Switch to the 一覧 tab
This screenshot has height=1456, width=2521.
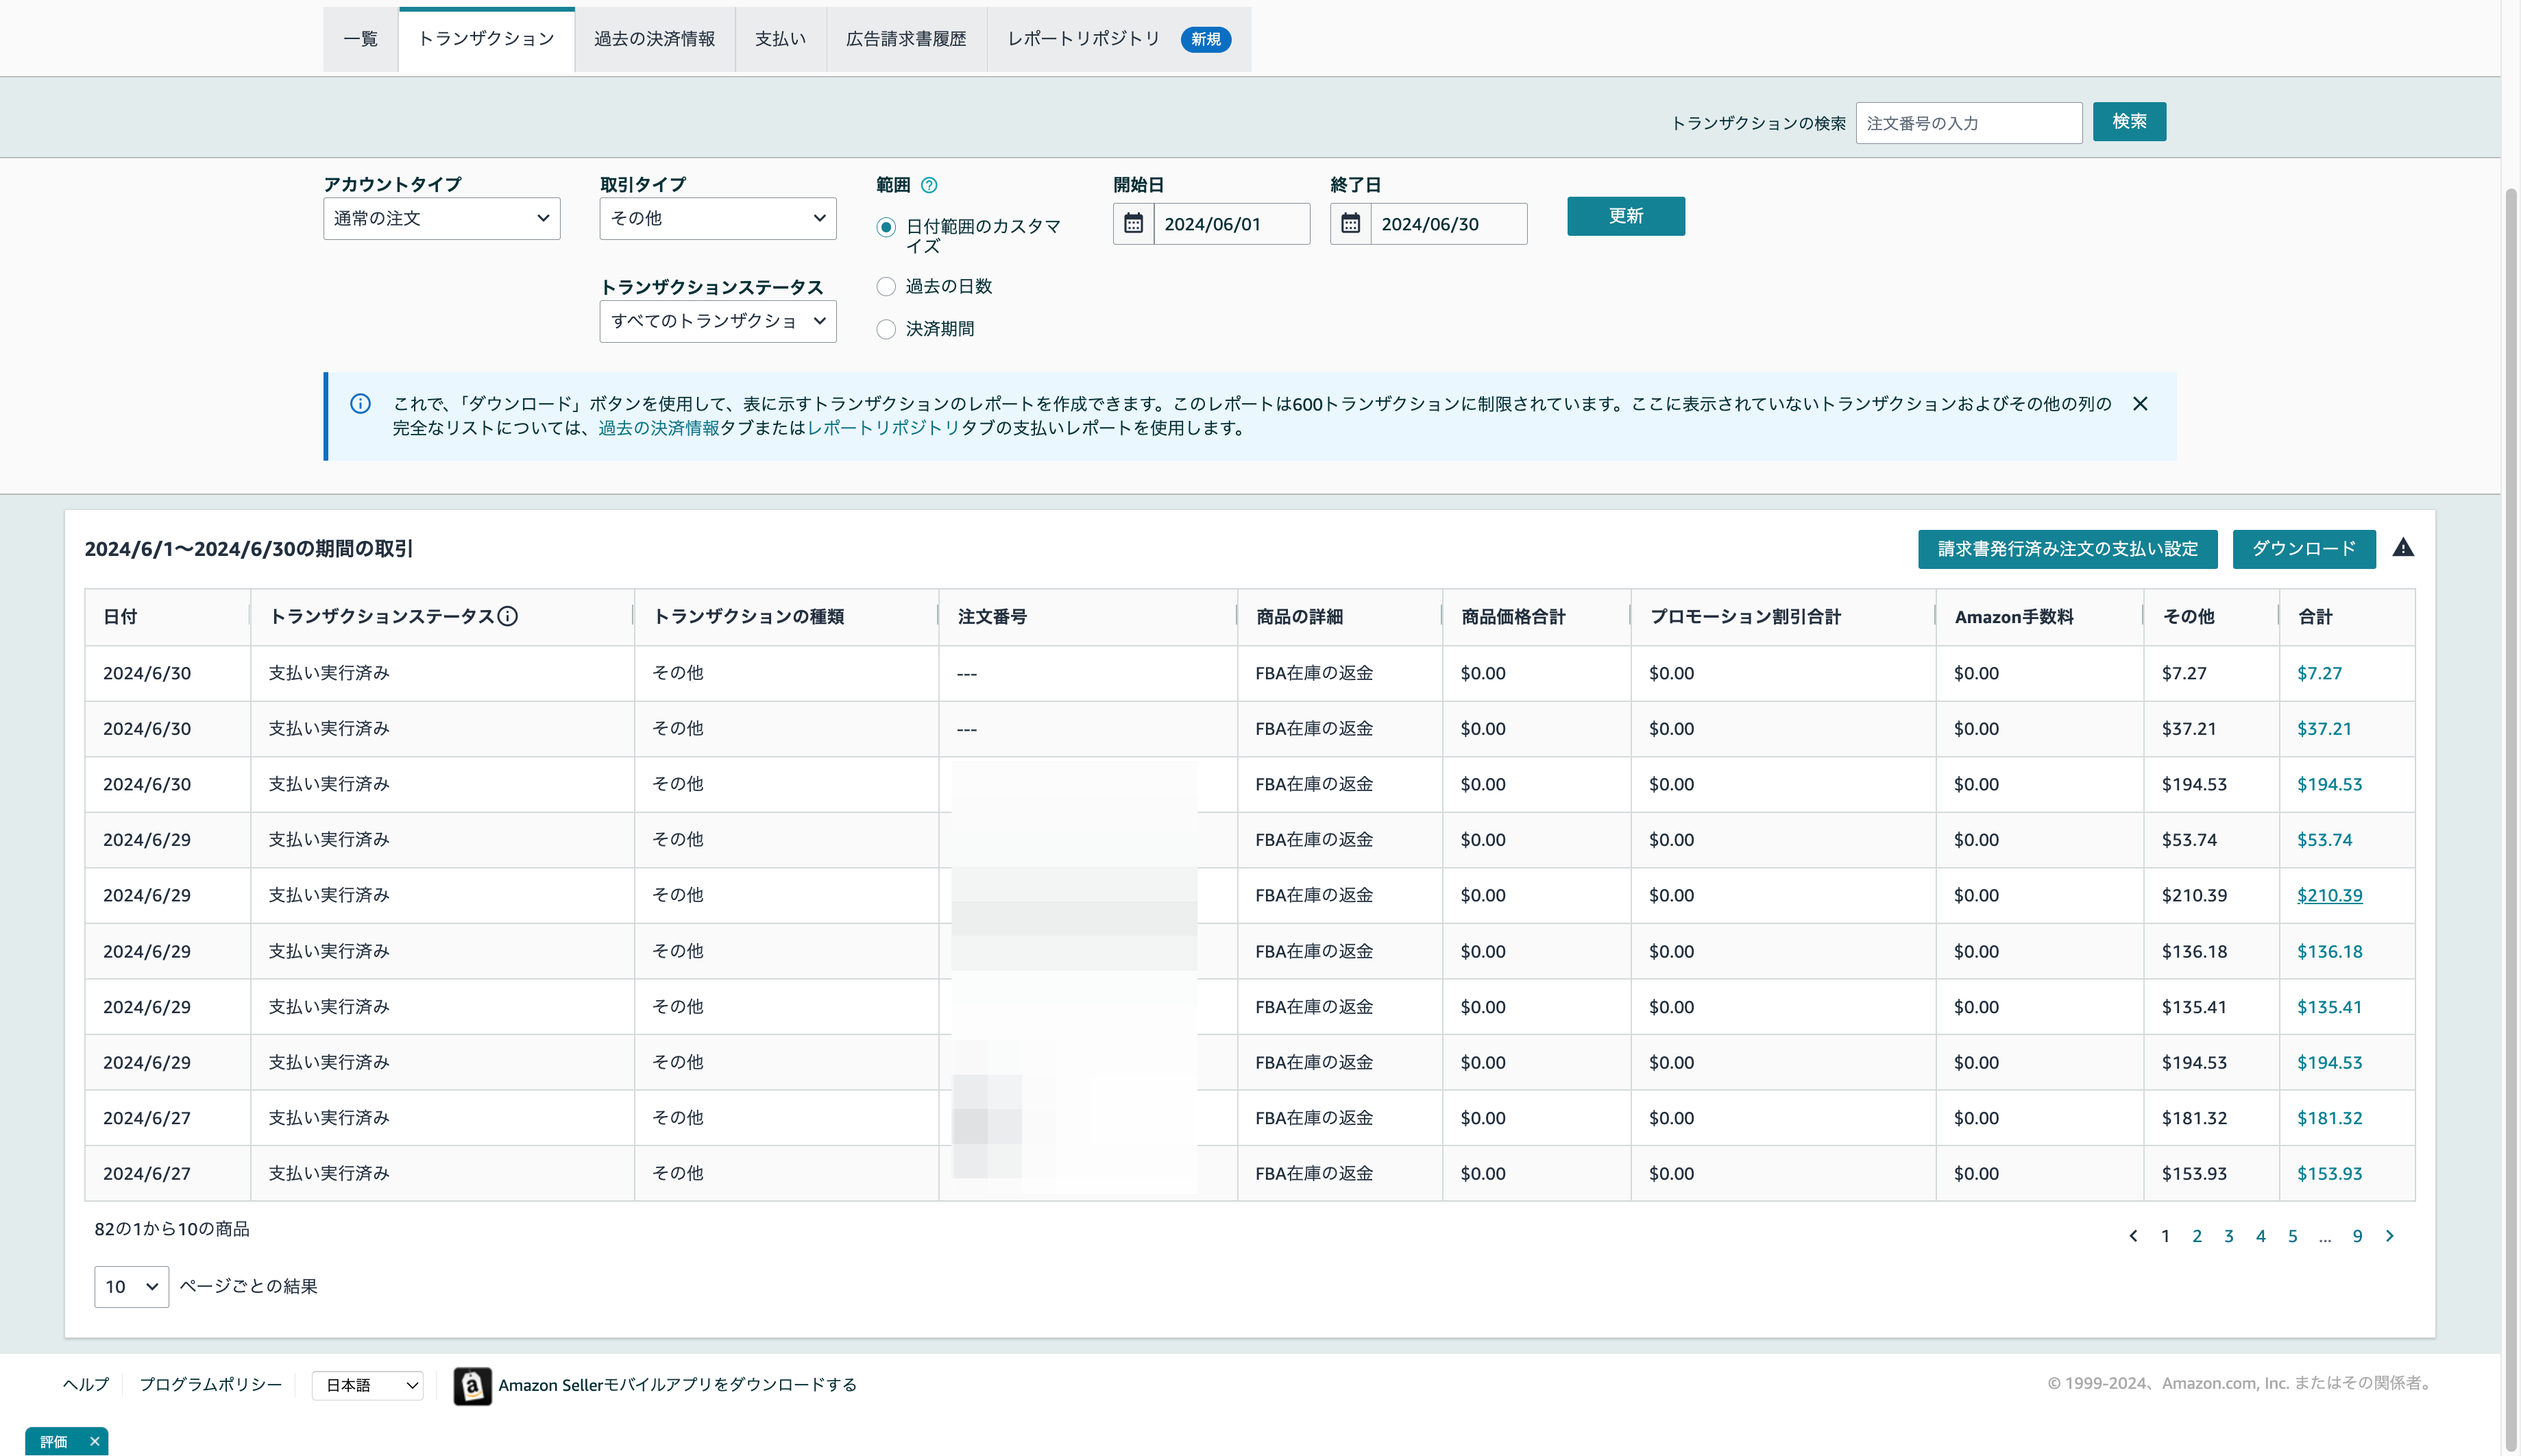point(360,39)
